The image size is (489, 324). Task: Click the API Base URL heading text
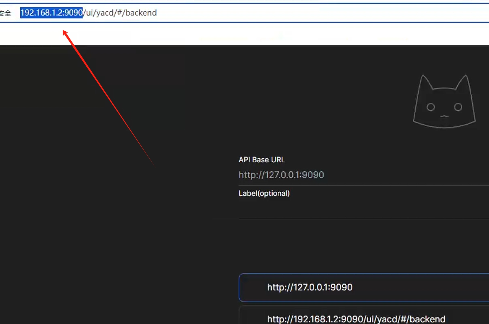click(x=261, y=159)
